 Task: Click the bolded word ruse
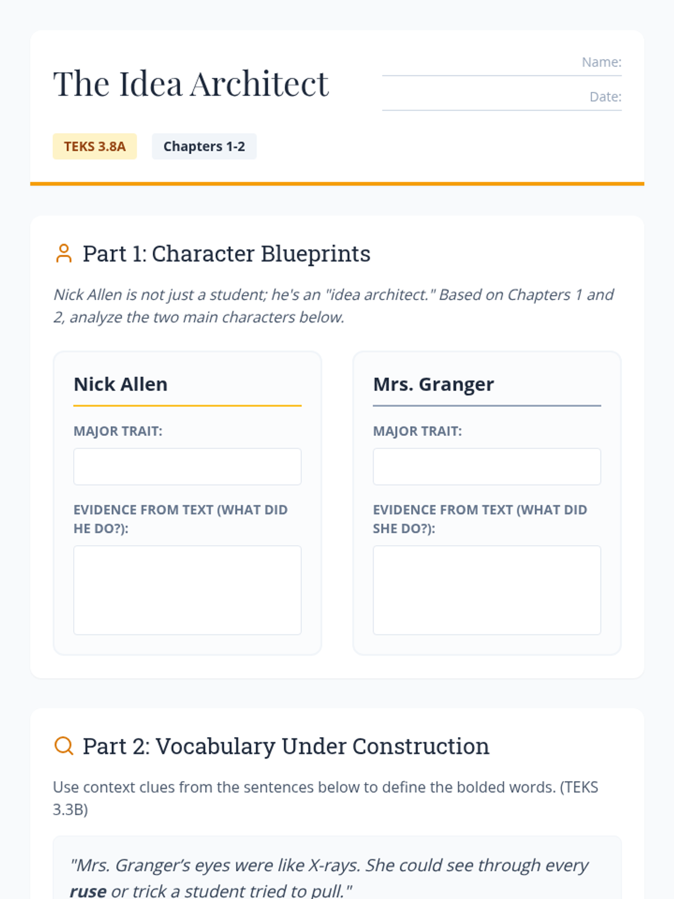(x=88, y=891)
